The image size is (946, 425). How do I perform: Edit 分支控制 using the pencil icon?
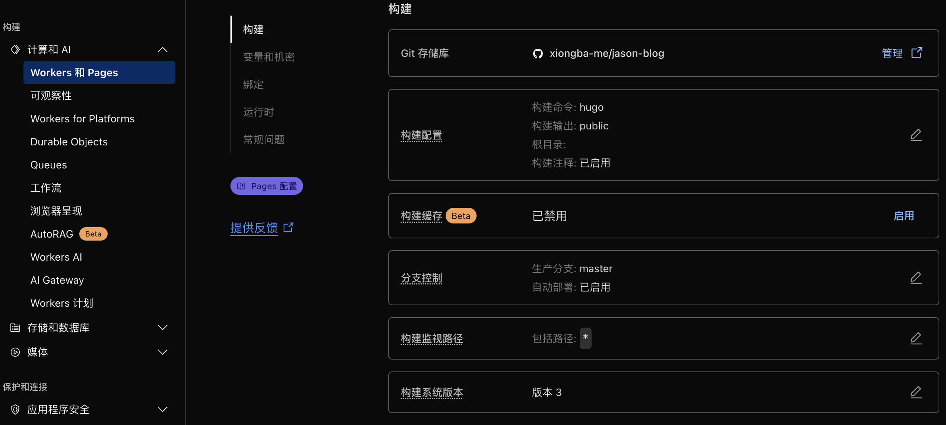pyautogui.click(x=916, y=278)
